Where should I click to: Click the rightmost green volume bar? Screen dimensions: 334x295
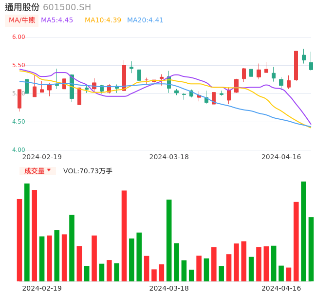click(x=311, y=249)
